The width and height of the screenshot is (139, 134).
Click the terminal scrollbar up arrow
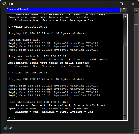click(125, 16)
